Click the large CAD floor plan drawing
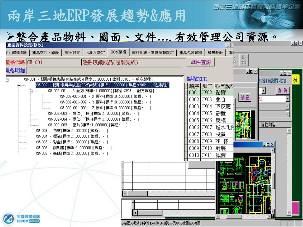 point(244,183)
